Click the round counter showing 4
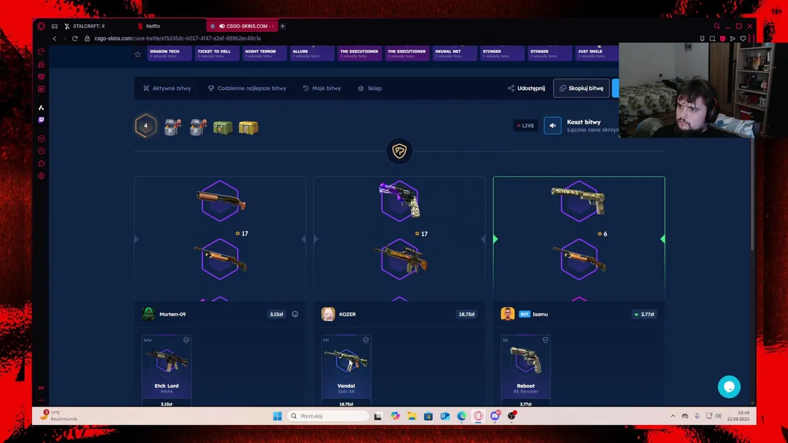 (x=145, y=126)
